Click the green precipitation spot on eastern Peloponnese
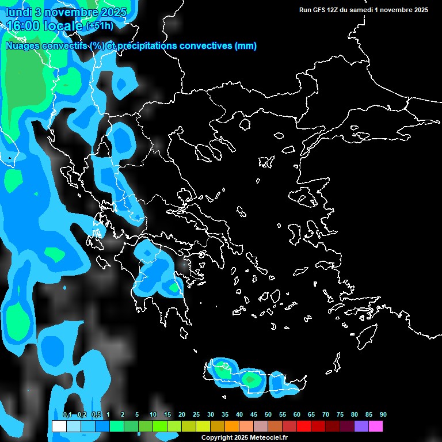Viewport: 442px width, 442px height. [x=173, y=287]
